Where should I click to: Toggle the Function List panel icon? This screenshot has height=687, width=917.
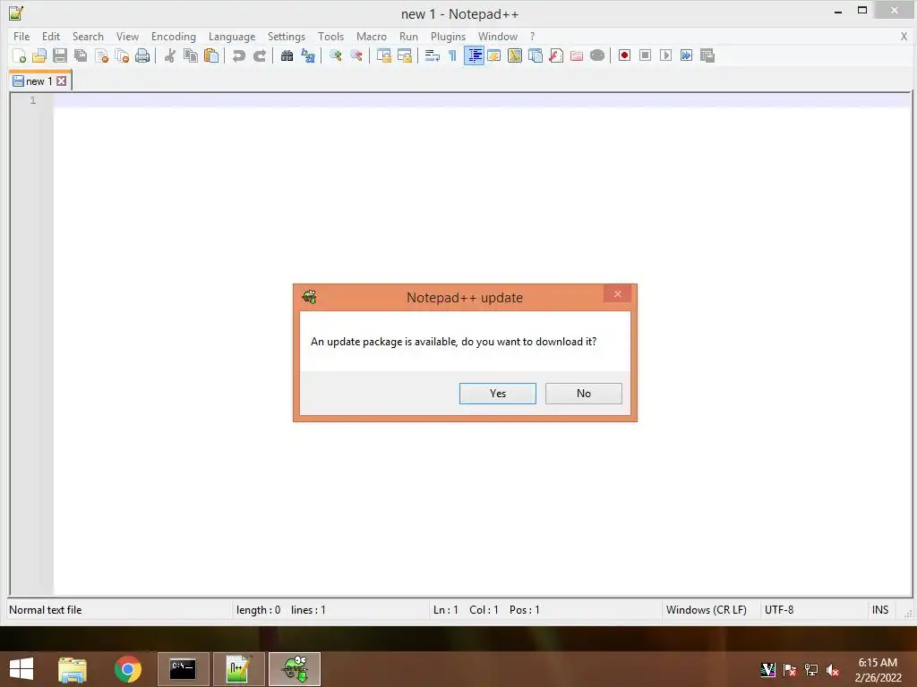tap(555, 55)
